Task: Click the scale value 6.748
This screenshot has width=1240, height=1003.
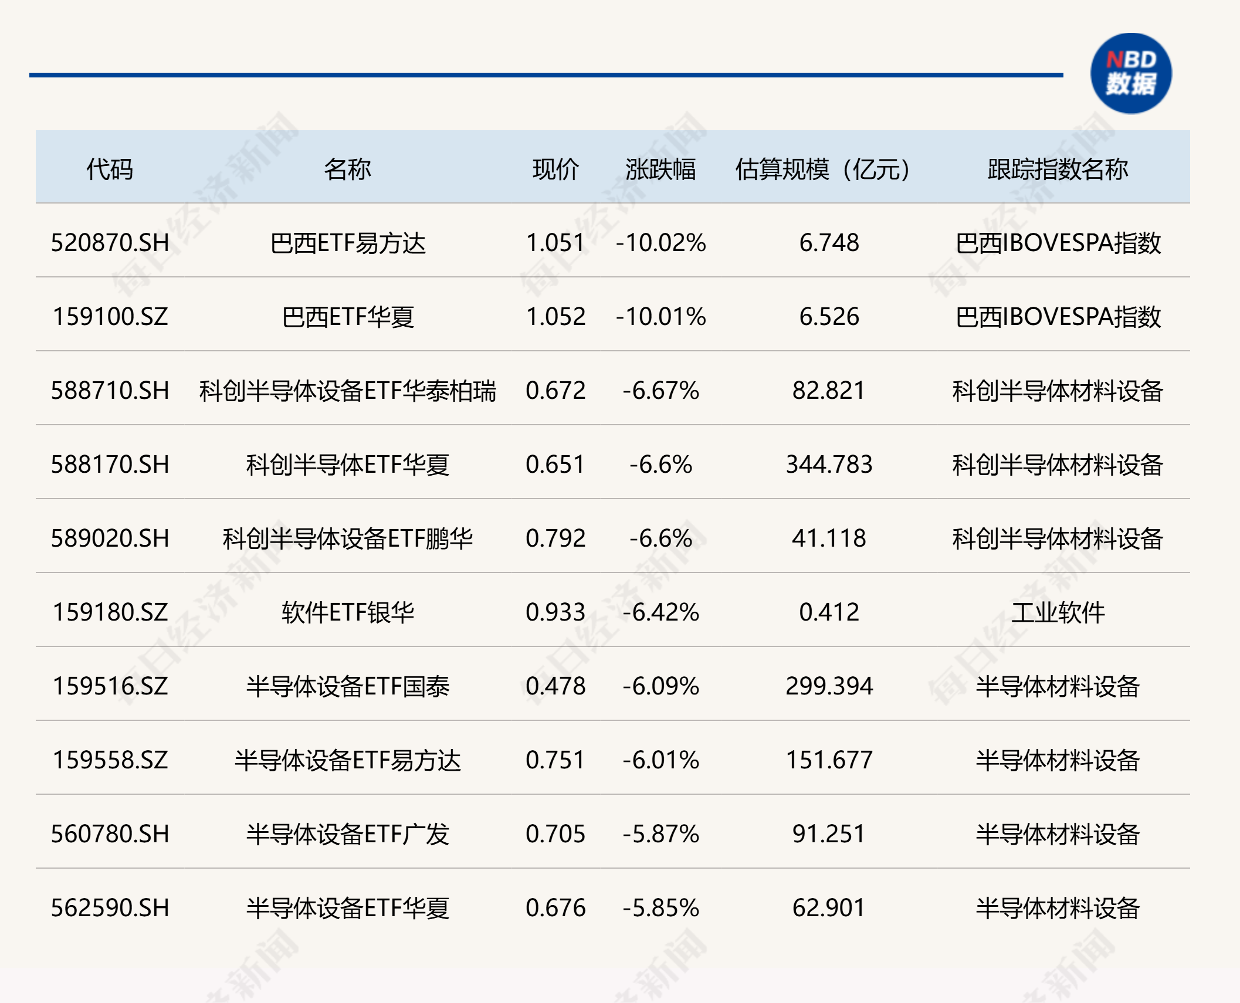Action: pos(829,243)
